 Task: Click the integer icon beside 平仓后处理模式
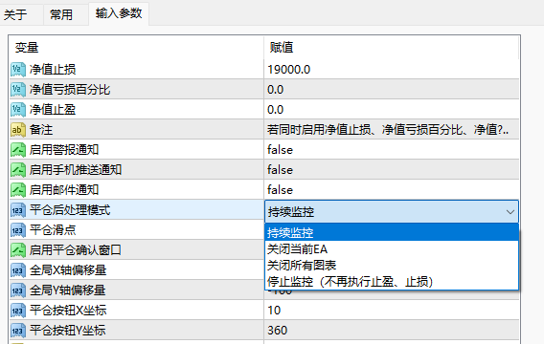[x=17, y=210]
